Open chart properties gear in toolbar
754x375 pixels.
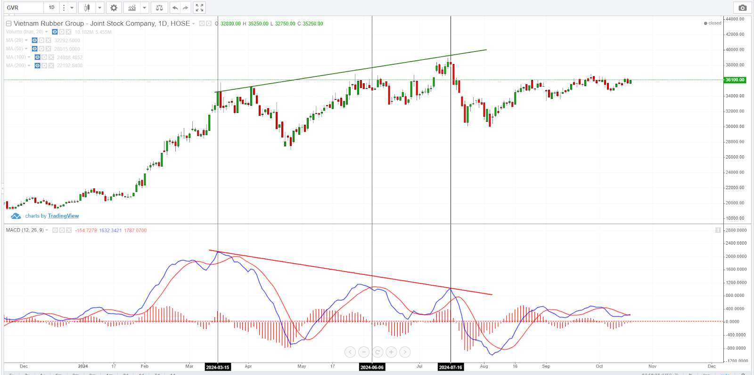pyautogui.click(x=114, y=8)
